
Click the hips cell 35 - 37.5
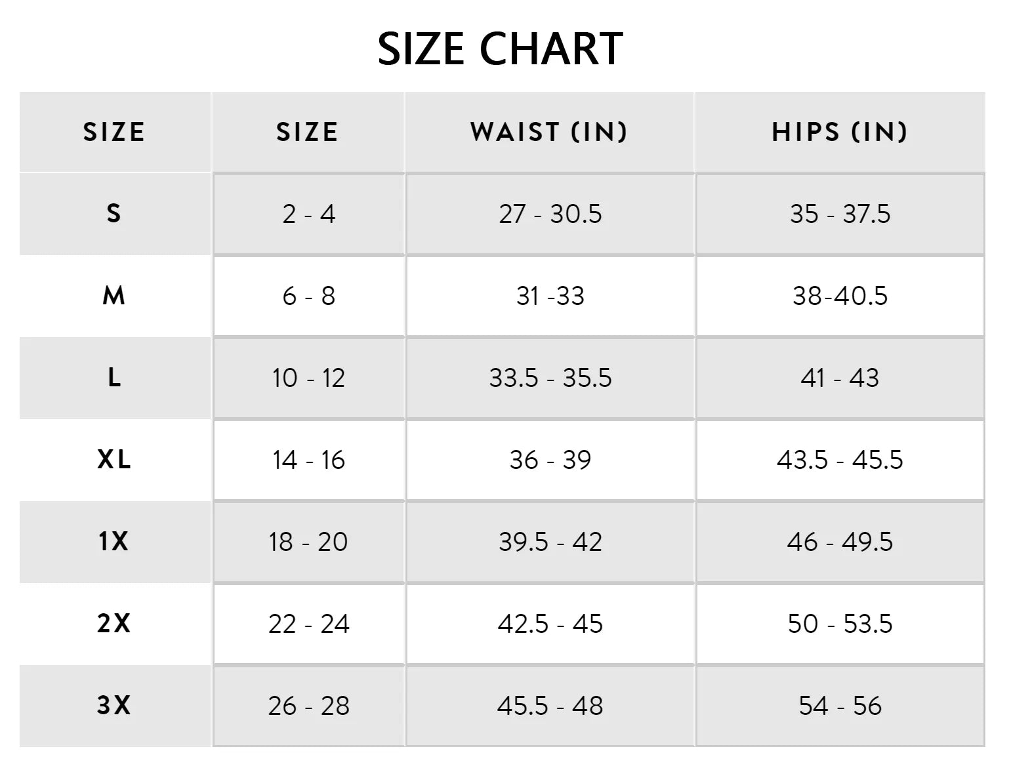click(x=840, y=214)
